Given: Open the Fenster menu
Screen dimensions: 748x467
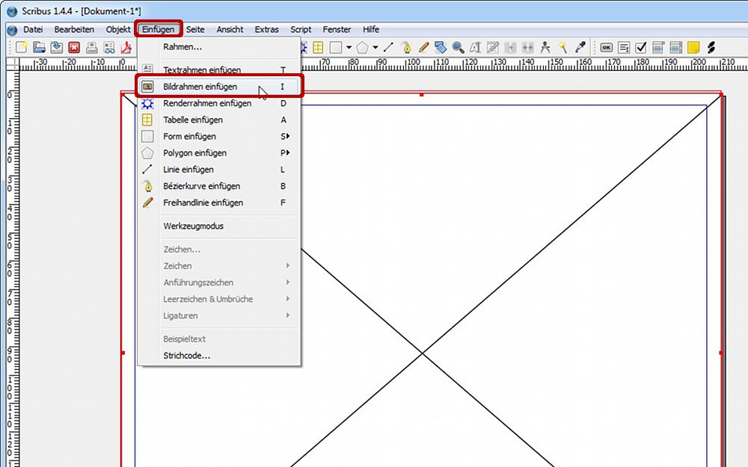Looking at the screenshot, I should click(x=337, y=29).
